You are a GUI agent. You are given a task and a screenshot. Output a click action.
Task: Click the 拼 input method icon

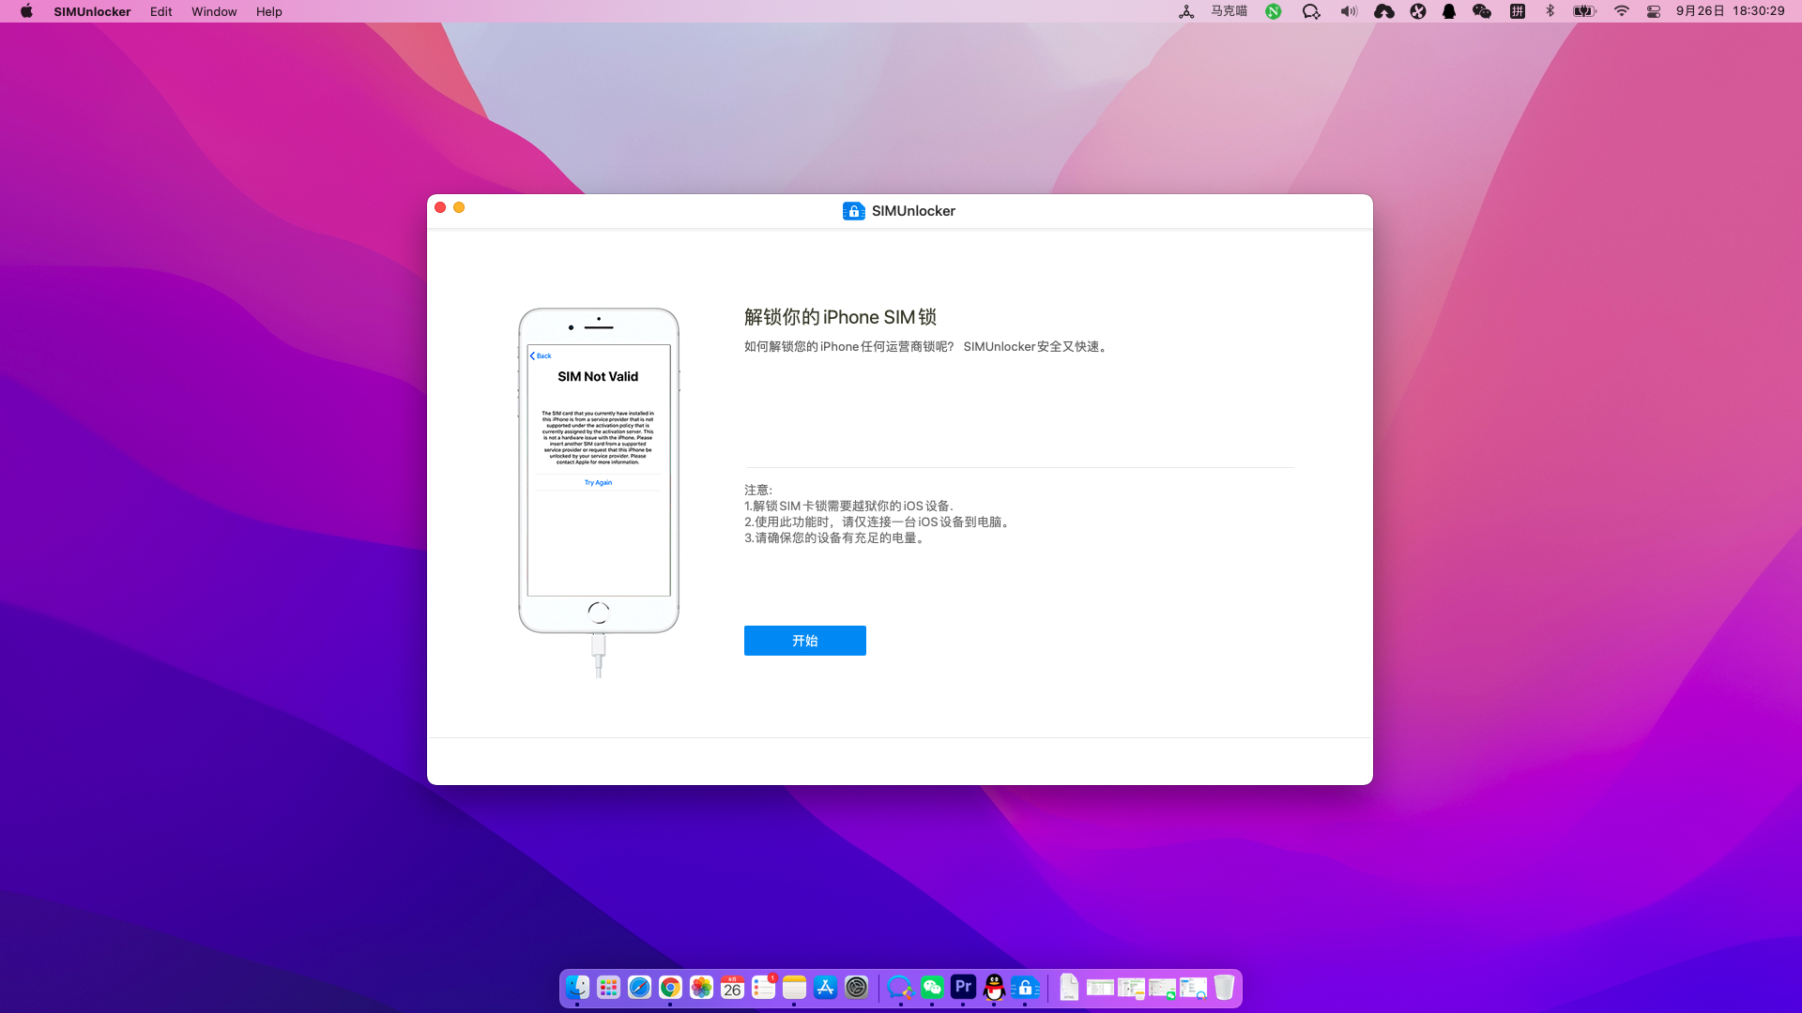[x=1517, y=11]
